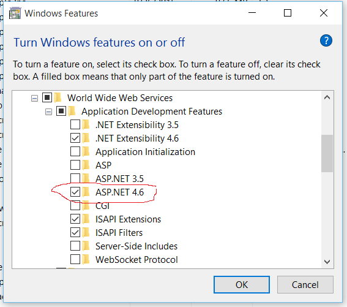
Task: Select the ASP.NET 4.6 folder icon
Action: coord(86,192)
